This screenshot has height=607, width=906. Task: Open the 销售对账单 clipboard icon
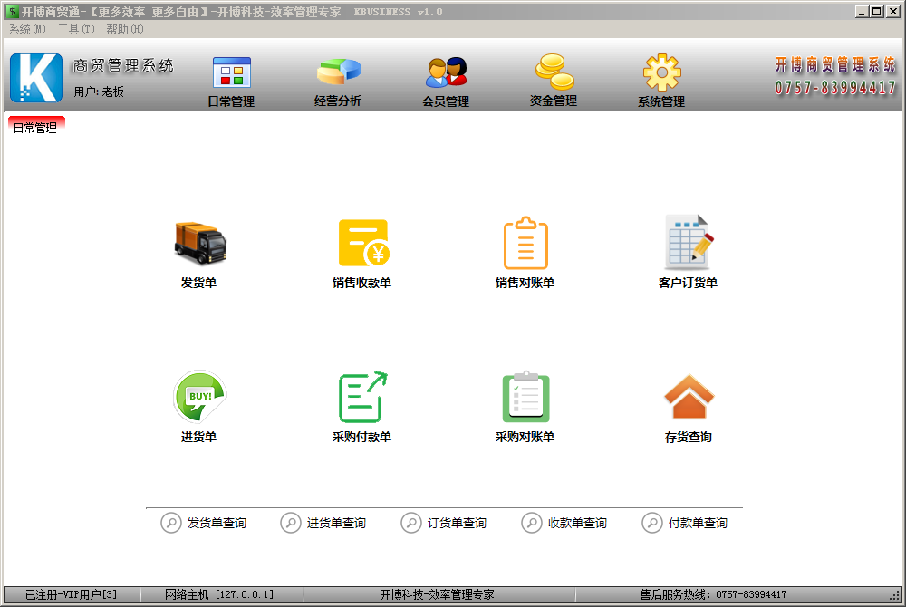coord(525,243)
